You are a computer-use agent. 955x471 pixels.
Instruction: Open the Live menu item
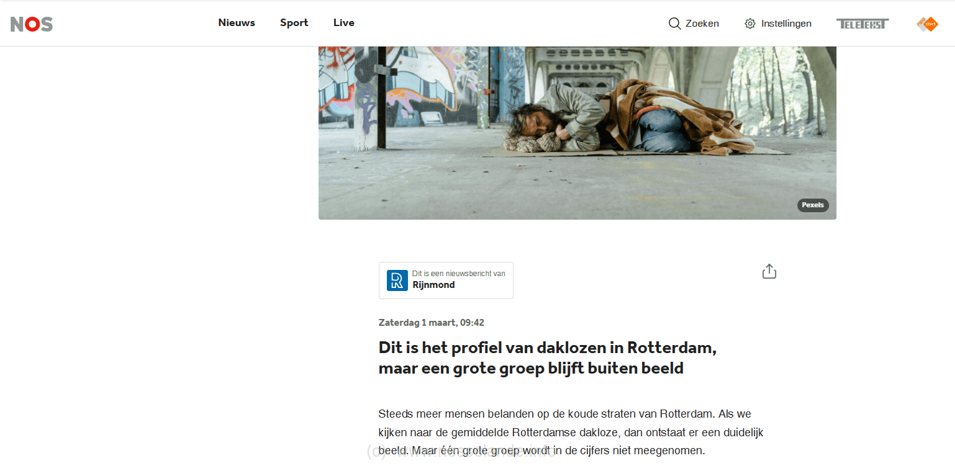pos(343,23)
